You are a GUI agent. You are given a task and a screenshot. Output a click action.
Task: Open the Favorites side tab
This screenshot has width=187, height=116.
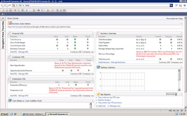click(x=3, y=26)
